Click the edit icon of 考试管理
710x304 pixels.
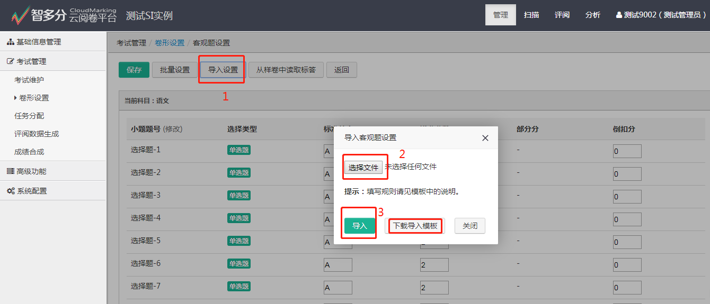(x=10, y=61)
